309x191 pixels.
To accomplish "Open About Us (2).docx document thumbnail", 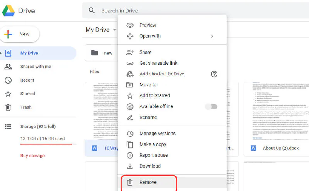I will point(276,111).
